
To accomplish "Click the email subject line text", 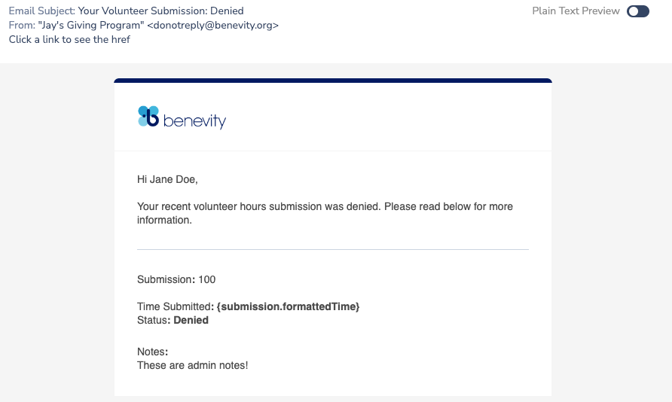I will 160,11.
